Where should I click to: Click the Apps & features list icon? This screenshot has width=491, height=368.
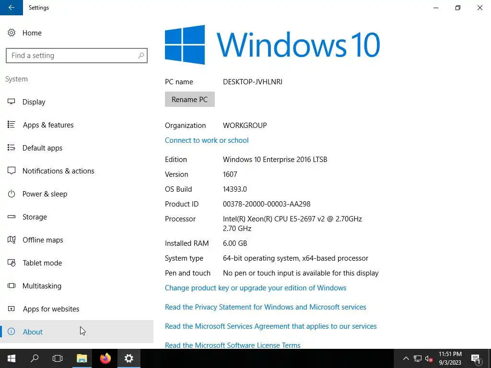click(x=12, y=125)
